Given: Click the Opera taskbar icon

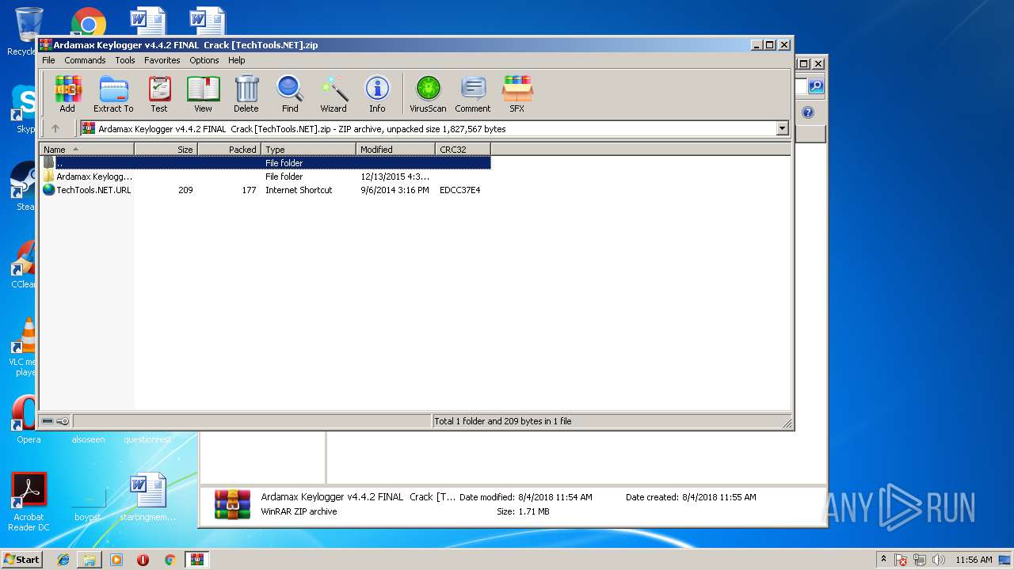Looking at the screenshot, I should [143, 560].
